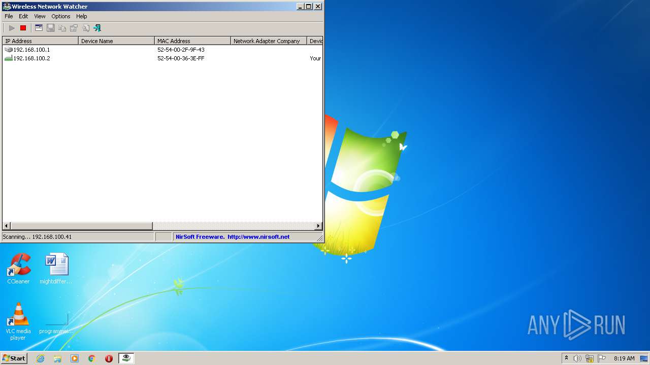Click the Windows Start button

click(14, 358)
